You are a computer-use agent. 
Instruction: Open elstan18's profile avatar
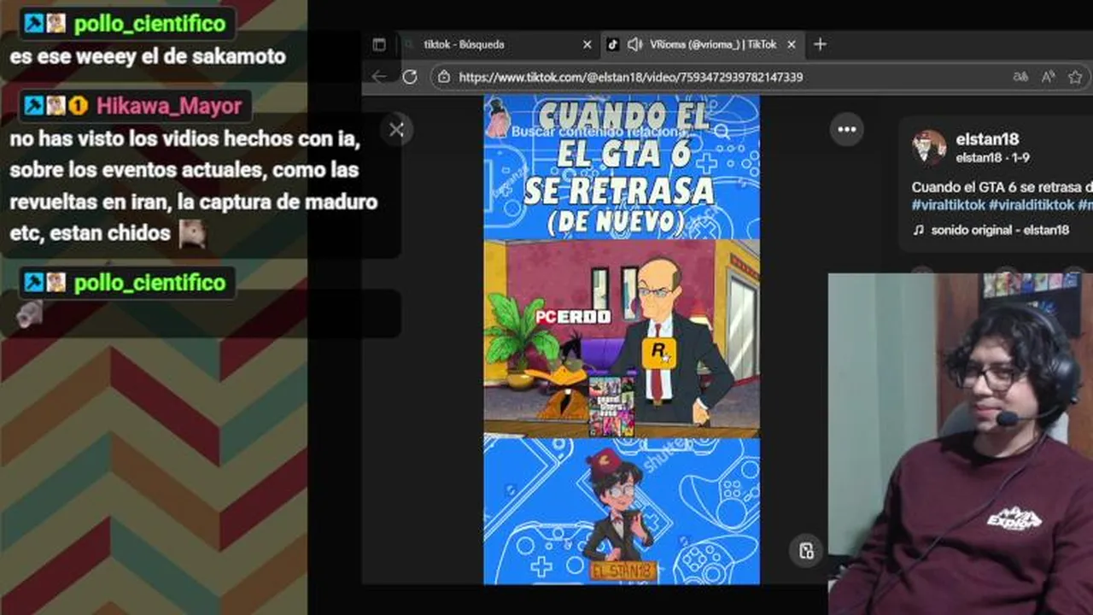click(929, 147)
